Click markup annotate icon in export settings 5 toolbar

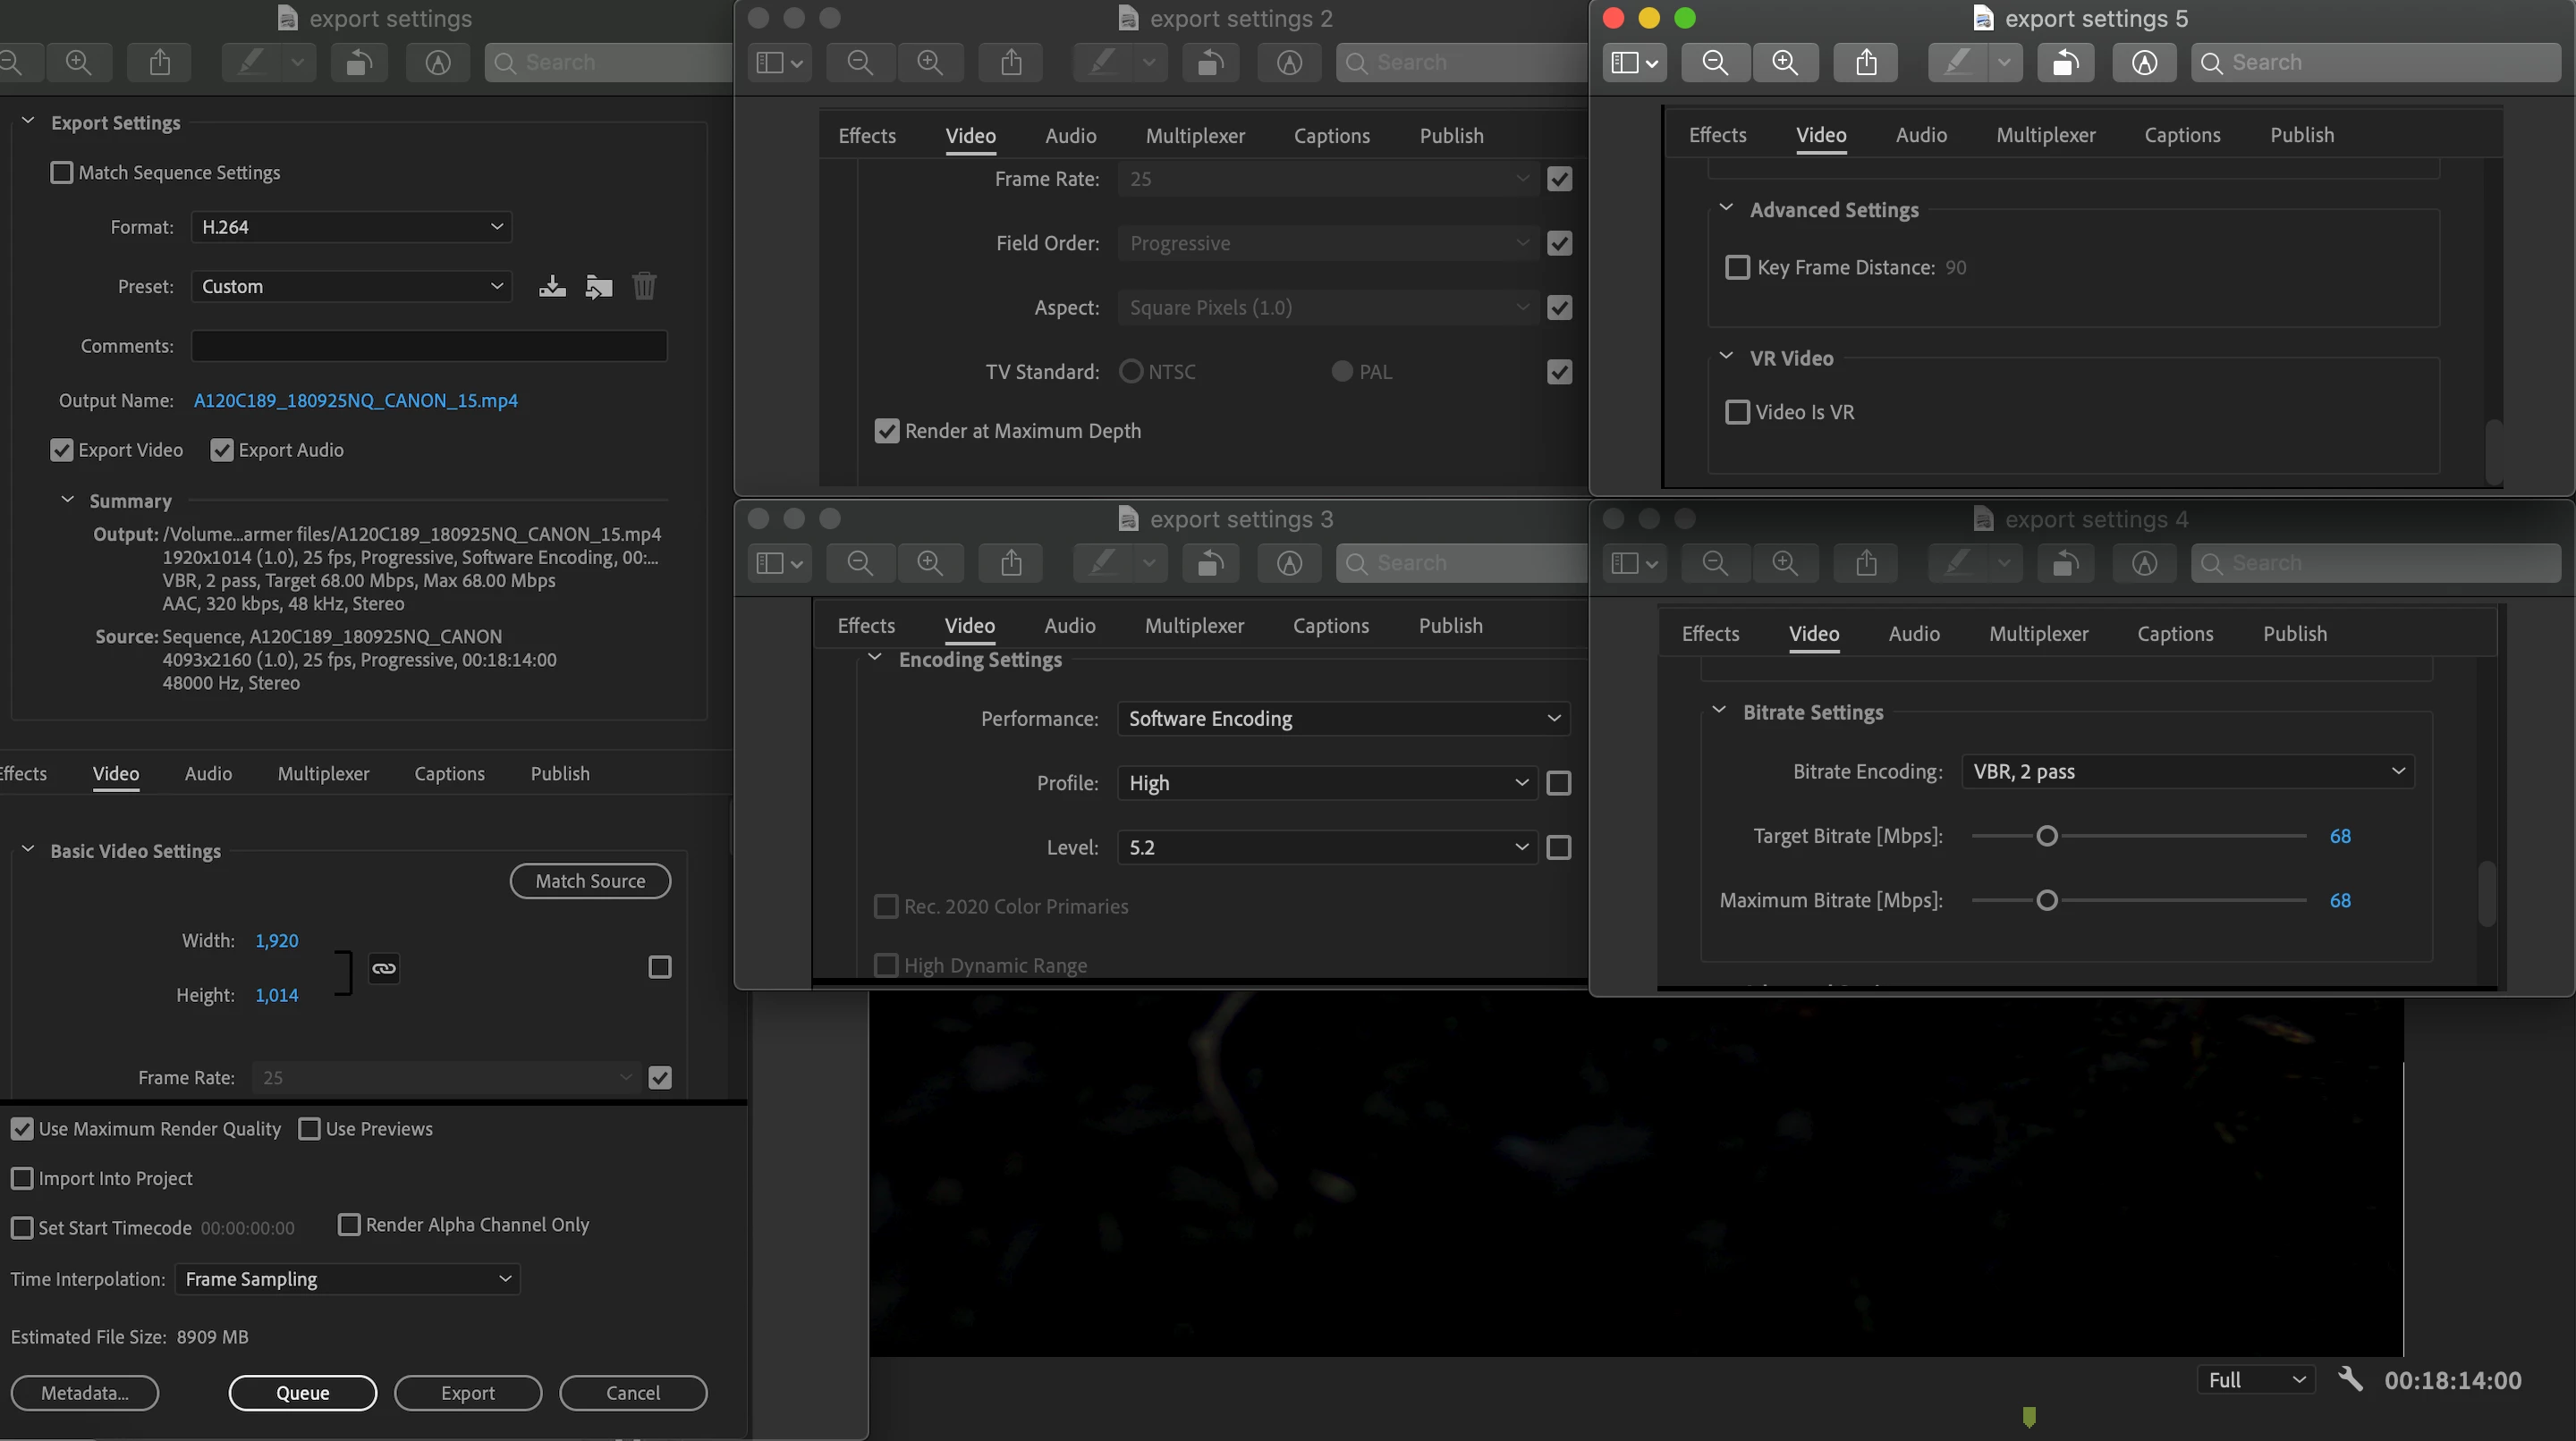point(2144,63)
